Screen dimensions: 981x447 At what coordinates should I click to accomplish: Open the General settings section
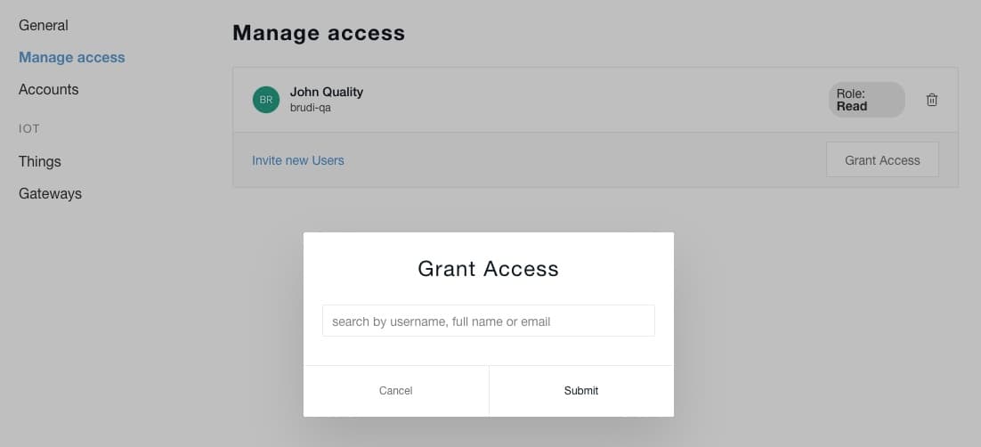(x=43, y=25)
